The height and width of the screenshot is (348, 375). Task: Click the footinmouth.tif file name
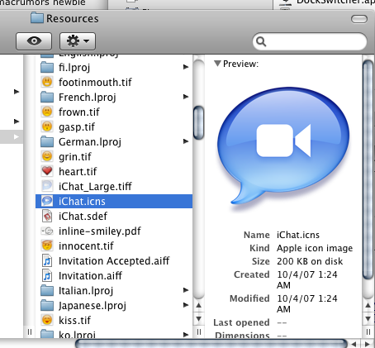click(x=95, y=82)
